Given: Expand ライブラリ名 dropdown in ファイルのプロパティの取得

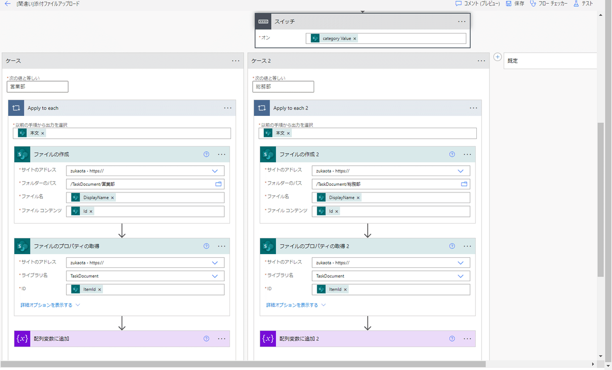Looking at the screenshot, I should [215, 276].
